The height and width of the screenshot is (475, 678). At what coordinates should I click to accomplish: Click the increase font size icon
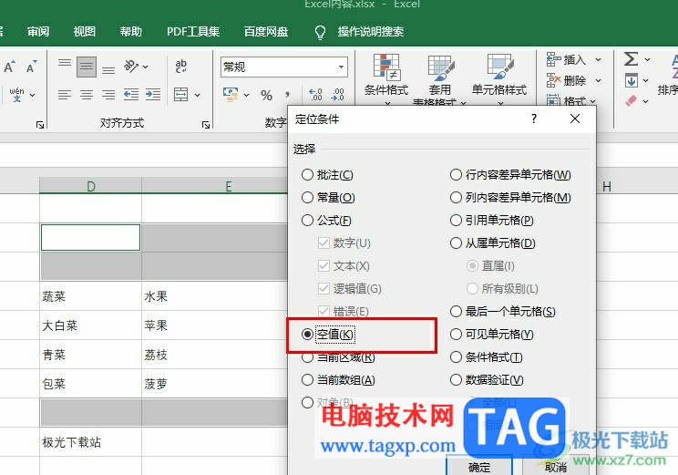(x=9, y=67)
